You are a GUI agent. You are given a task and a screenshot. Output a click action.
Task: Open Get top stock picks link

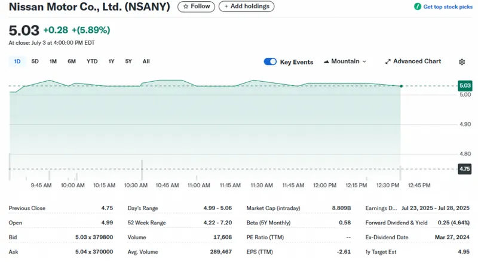pos(448,7)
